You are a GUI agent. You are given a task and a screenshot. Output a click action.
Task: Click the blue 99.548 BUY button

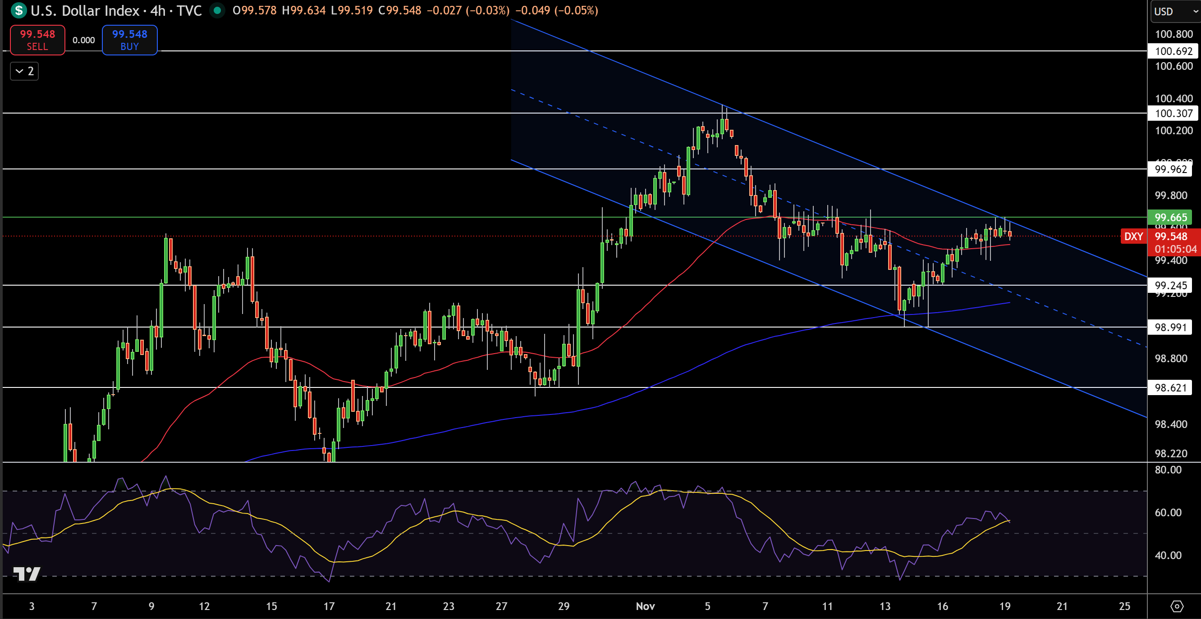pyautogui.click(x=129, y=40)
